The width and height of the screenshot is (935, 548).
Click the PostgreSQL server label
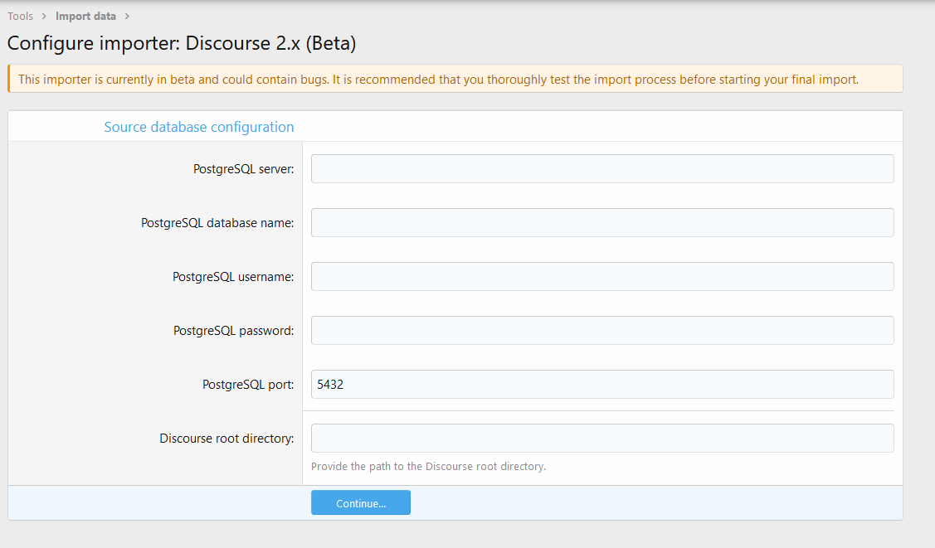[x=243, y=169]
